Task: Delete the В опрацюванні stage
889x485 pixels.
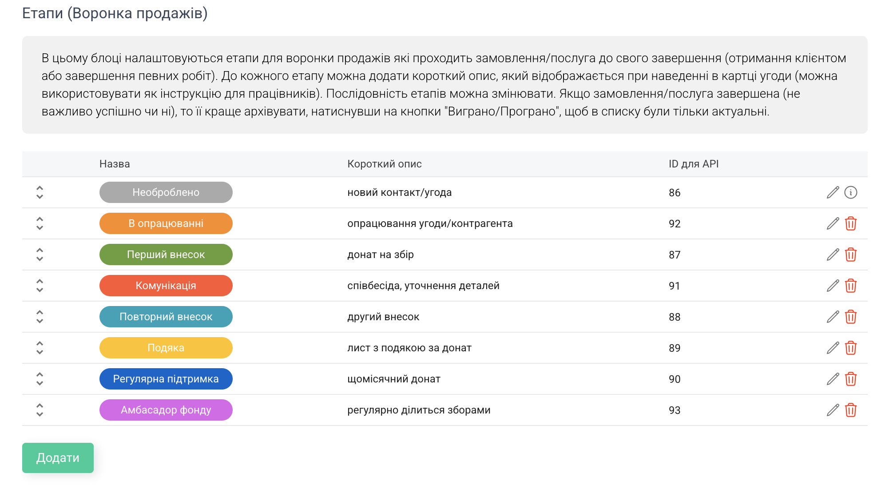Action: click(x=850, y=223)
